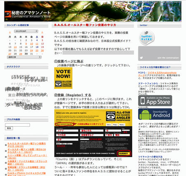
Task: Click the App Store download badge
Action: pos(155,101)
